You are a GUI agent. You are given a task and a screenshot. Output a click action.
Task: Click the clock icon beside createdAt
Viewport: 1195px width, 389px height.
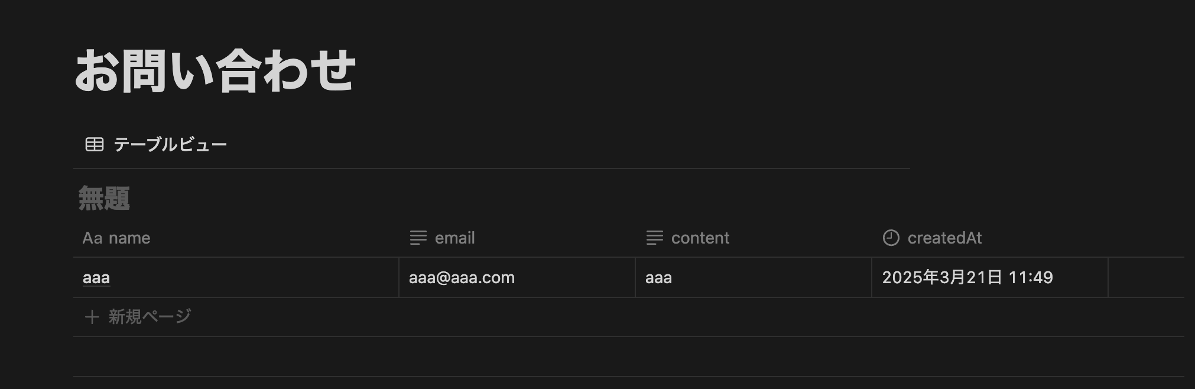[x=891, y=238]
